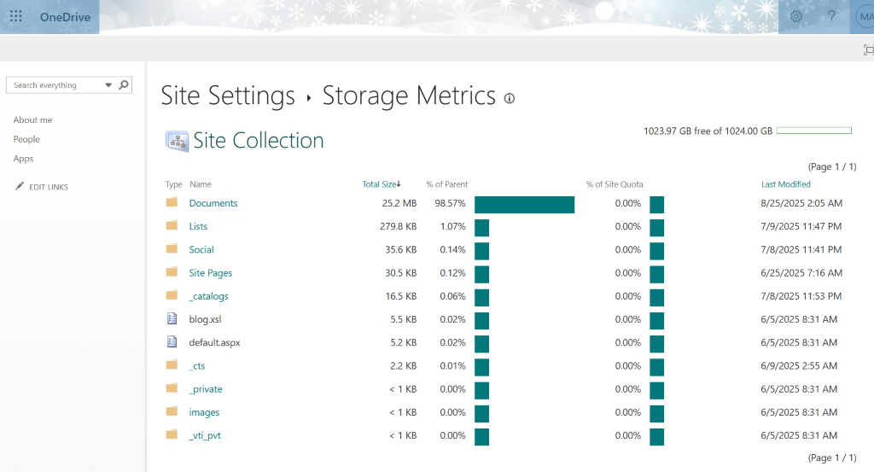Viewport: 874px width, 472px height.
Task: Expand the search scope dropdown arrow
Action: [108, 85]
